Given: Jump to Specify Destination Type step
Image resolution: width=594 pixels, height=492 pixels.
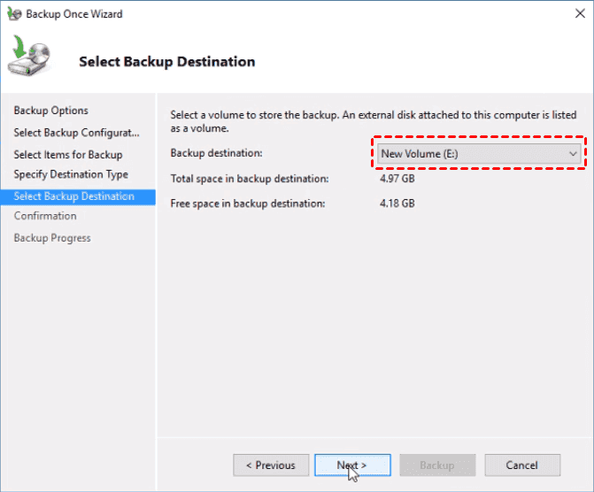Looking at the screenshot, I should [x=71, y=174].
